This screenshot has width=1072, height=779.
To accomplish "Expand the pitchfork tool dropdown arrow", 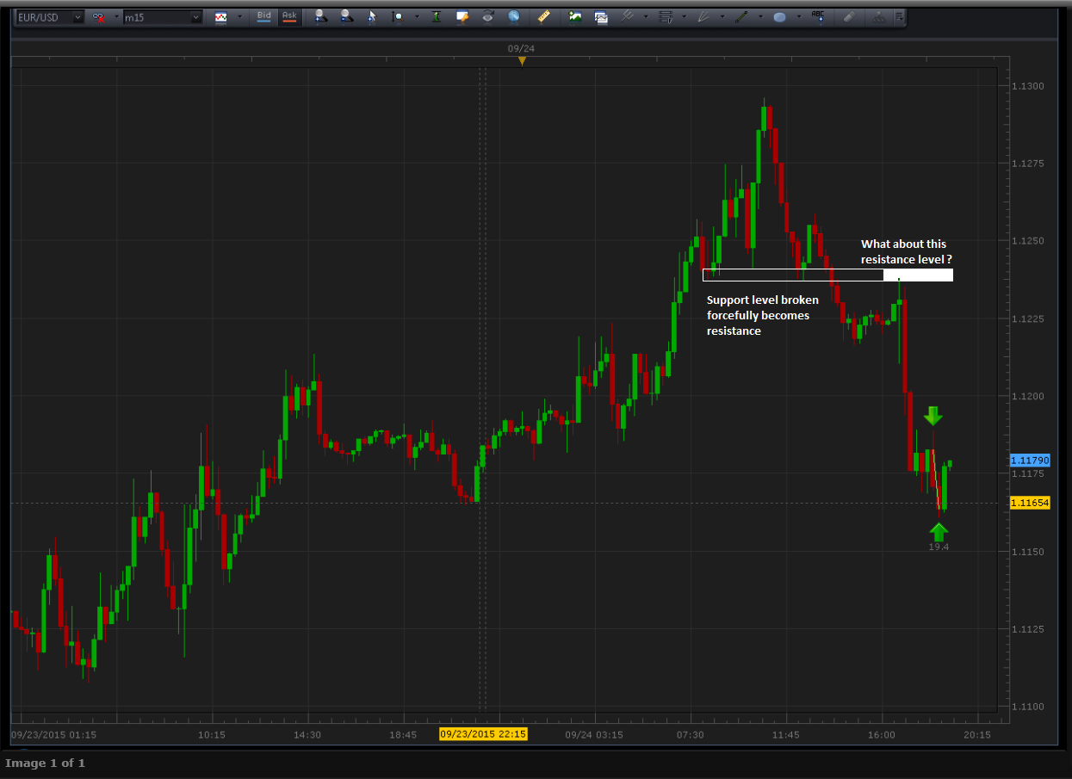I will pyautogui.click(x=645, y=16).
